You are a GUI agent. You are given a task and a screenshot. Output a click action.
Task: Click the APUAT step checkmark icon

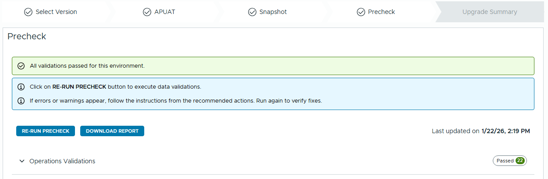pos(147,12)
